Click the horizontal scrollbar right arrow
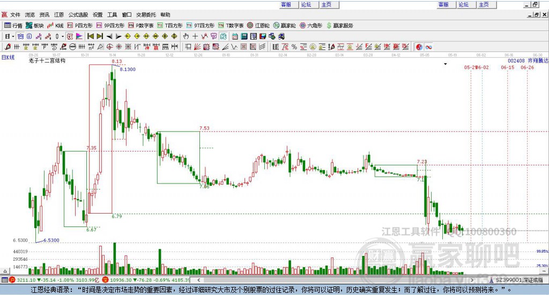549x295 pixels. coord(472,280)
